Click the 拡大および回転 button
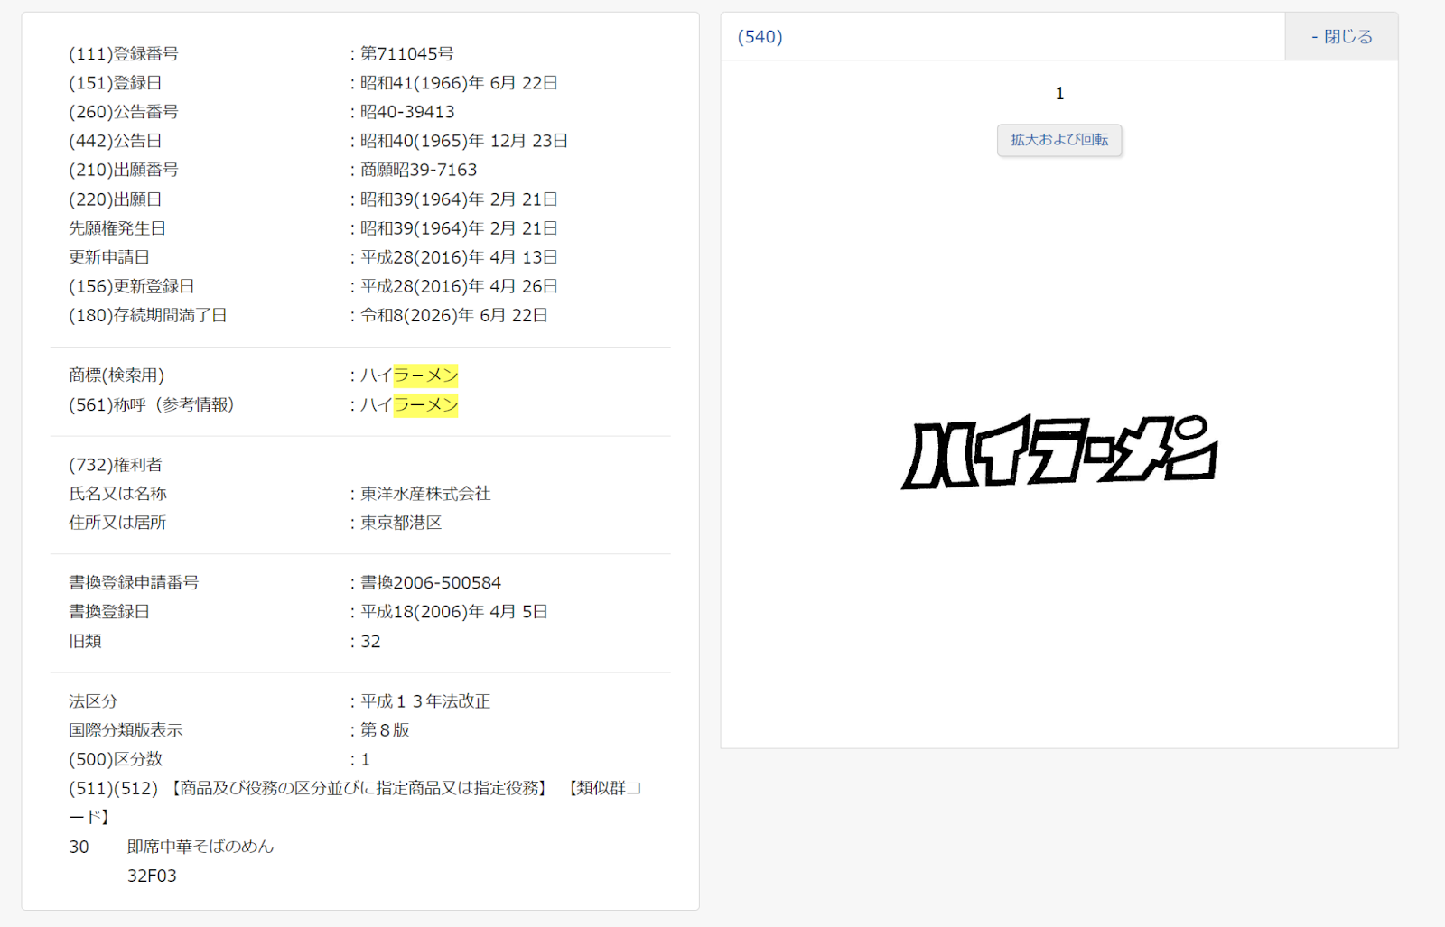Screen dimensions: 1445x927 [x=1059, y=140]
